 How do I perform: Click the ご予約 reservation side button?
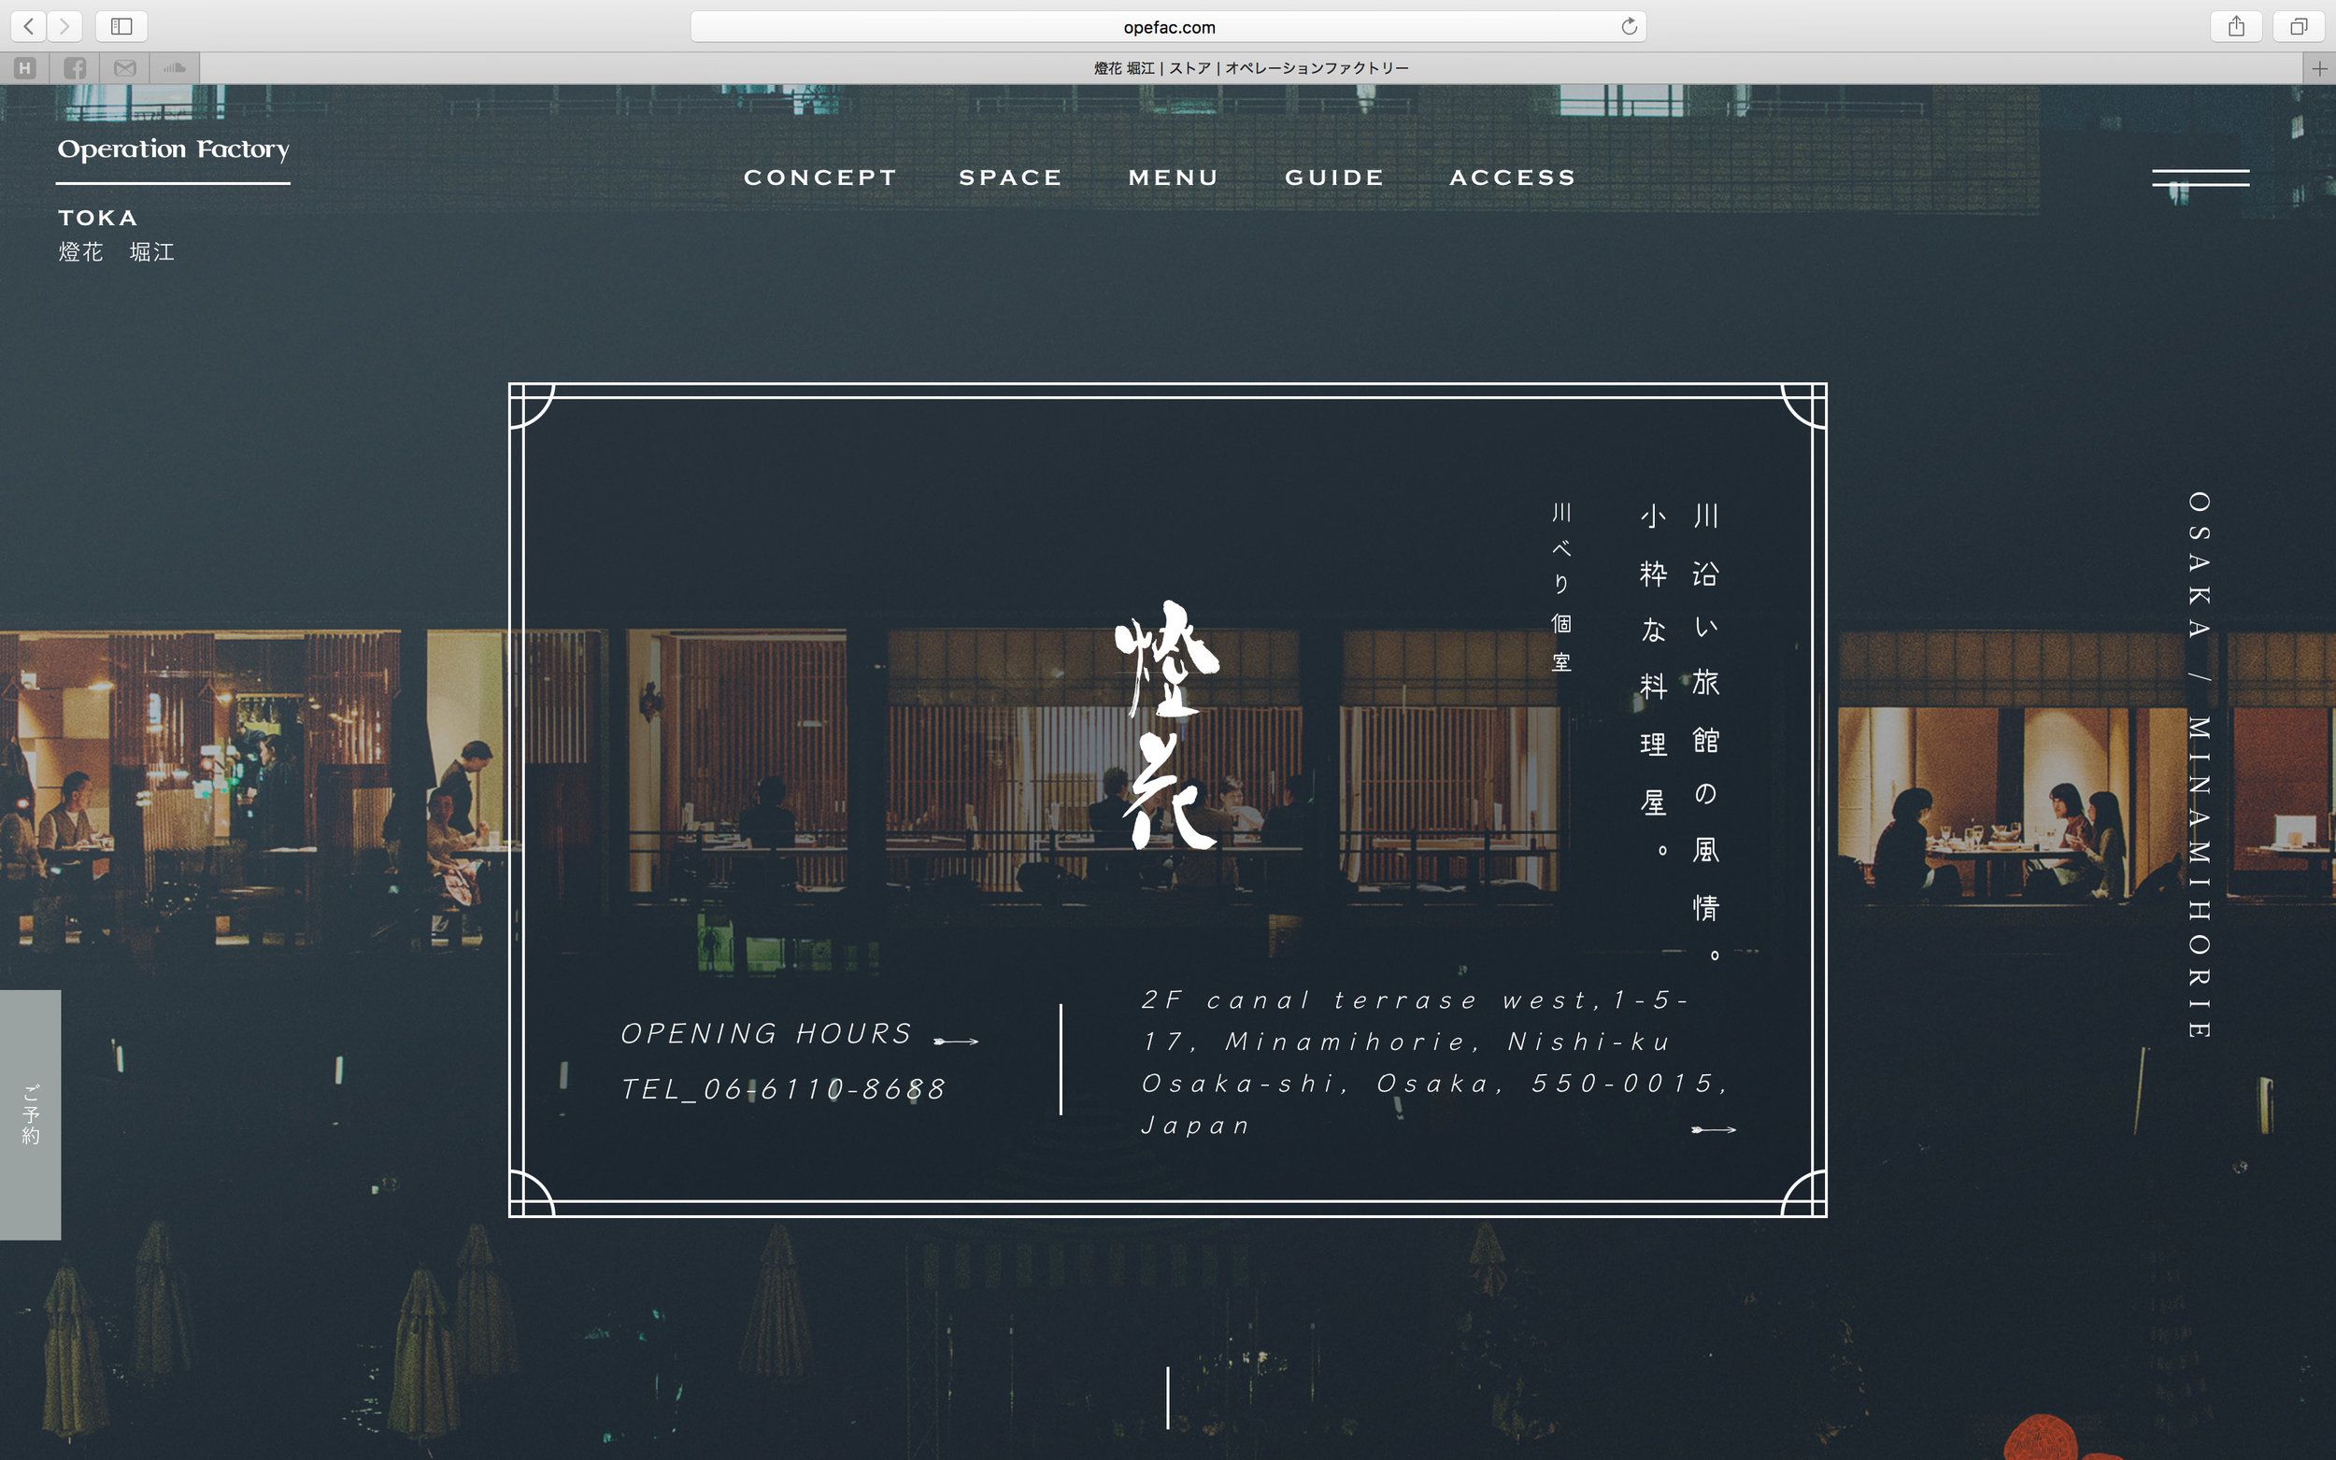point(30,1114)
